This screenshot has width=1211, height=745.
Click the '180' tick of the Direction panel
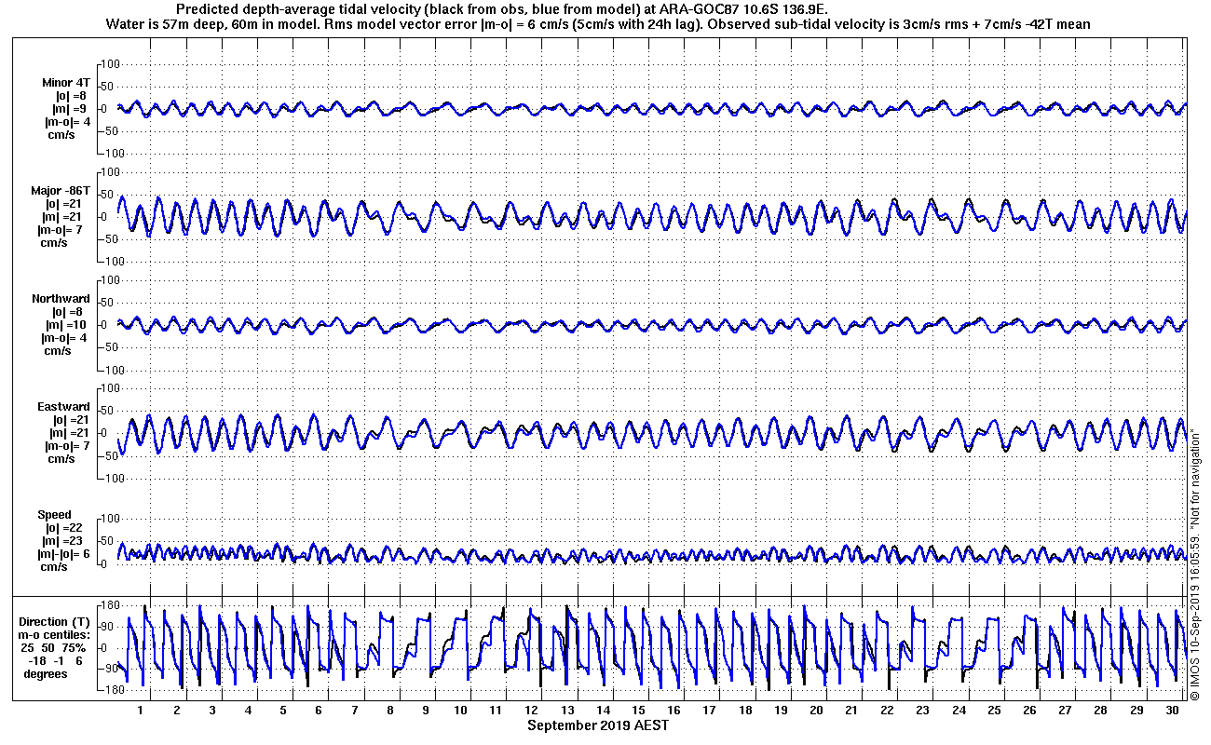(x=109, y=605)
